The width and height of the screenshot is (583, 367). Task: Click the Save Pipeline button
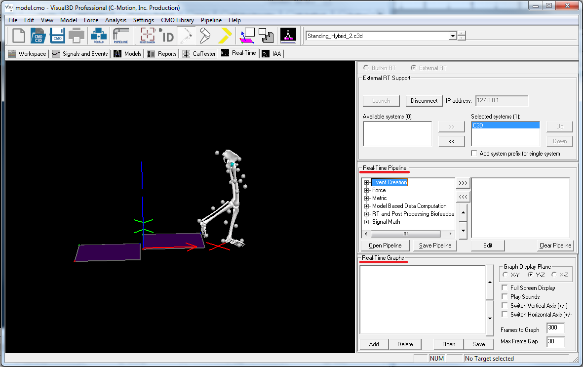tap(435, 245)
